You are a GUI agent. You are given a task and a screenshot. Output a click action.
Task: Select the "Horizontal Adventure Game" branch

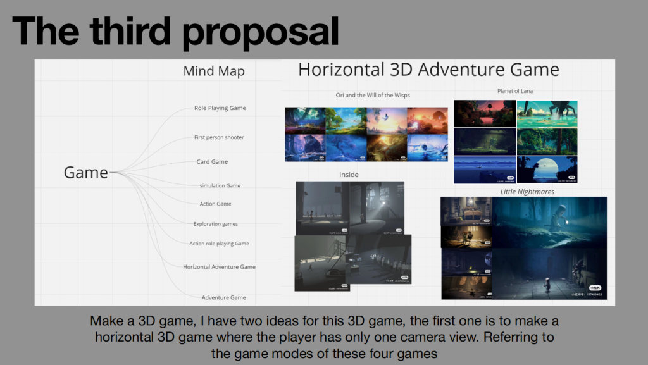(219, 267)
